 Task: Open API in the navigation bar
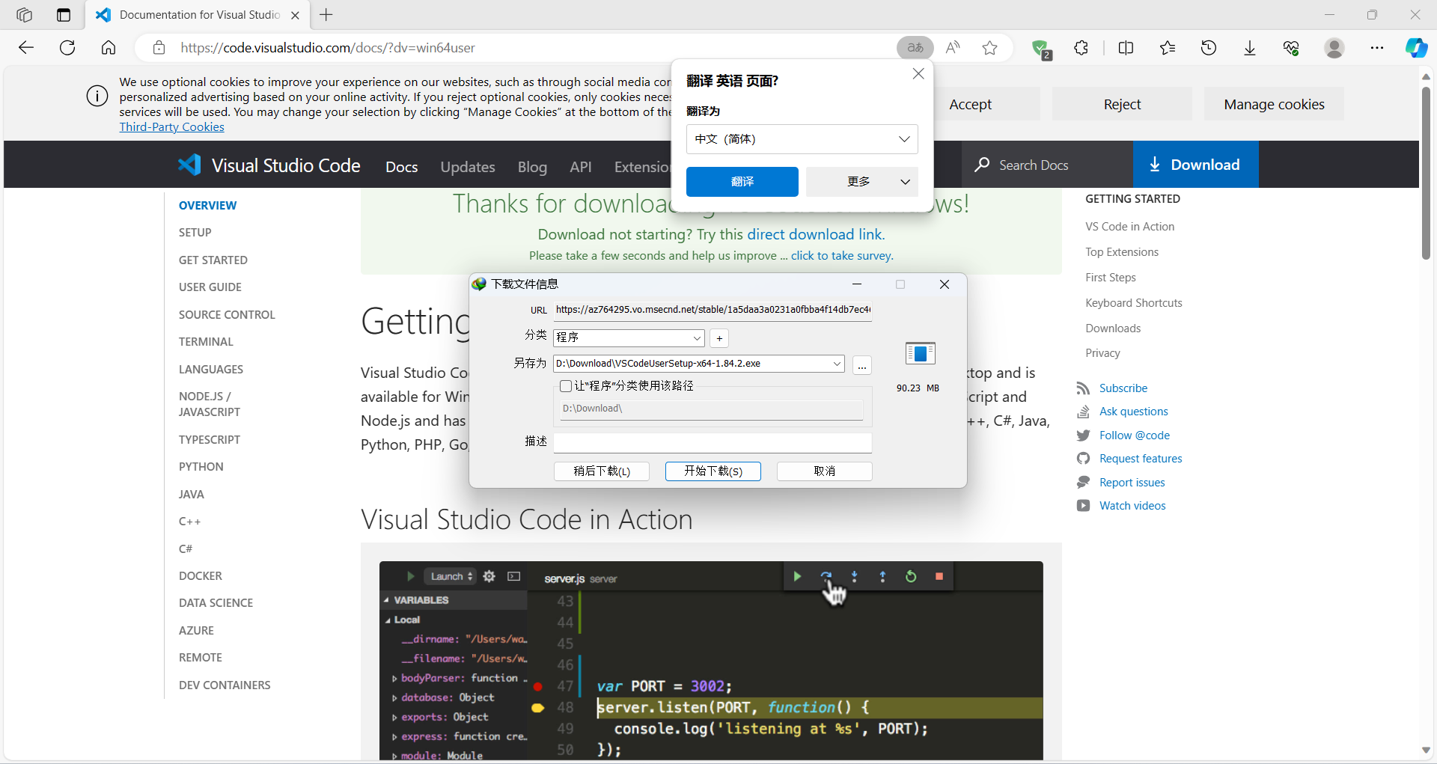tap(581, 167)
